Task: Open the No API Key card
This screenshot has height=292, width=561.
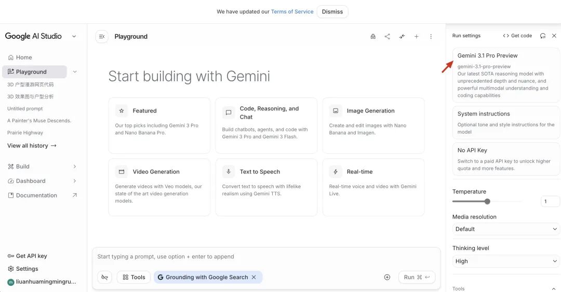Action: pos(506,159)
